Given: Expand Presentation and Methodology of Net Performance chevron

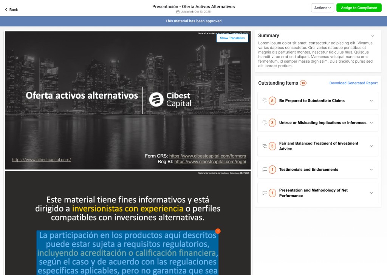Looking at the screenshot, I should 371,193.
